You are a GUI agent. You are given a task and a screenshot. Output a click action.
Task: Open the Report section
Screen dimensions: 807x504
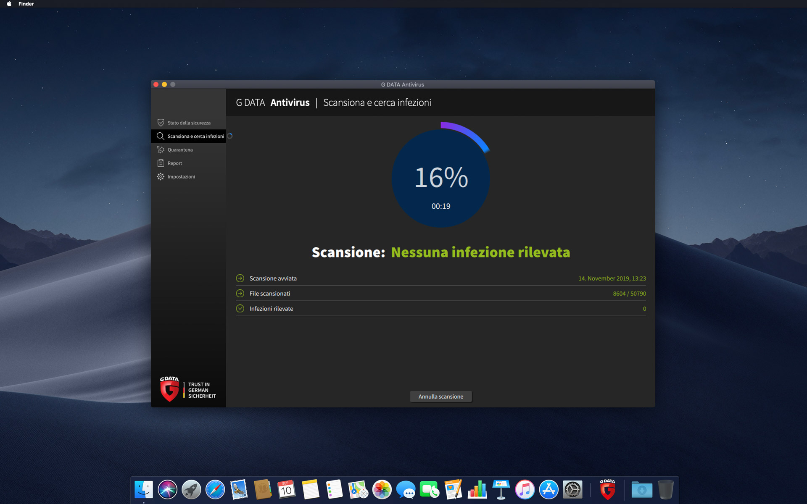(x=188, y=163)
